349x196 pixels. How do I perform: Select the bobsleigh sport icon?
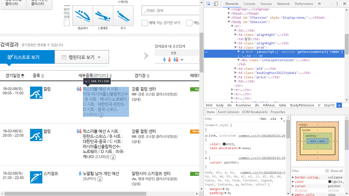pos(83,16)
